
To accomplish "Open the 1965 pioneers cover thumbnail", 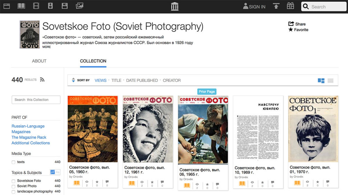I will click(203, 130).
